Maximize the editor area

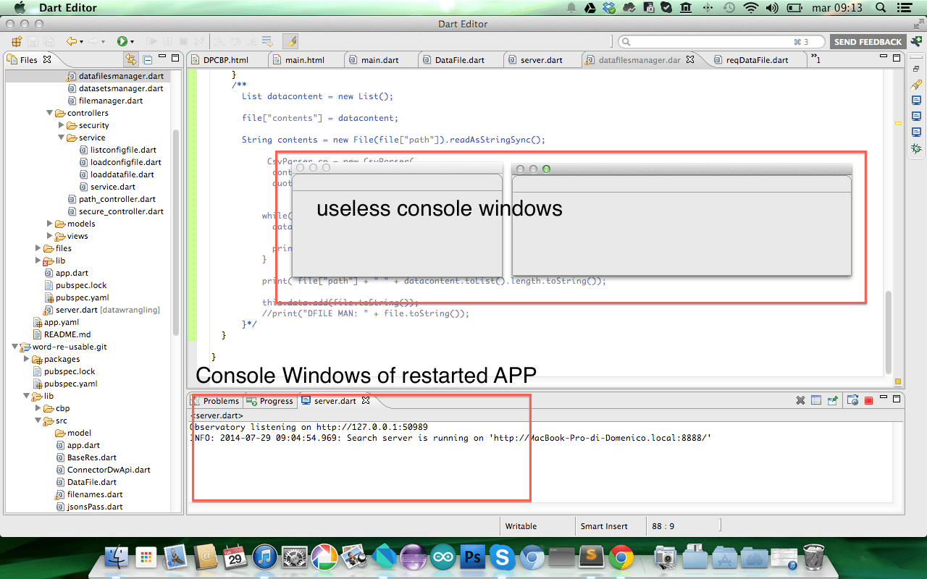[897, 56]
